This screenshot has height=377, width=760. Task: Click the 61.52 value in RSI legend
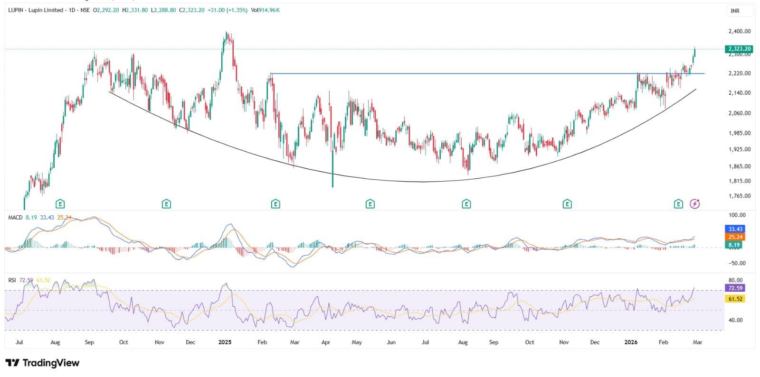point(43,280)
